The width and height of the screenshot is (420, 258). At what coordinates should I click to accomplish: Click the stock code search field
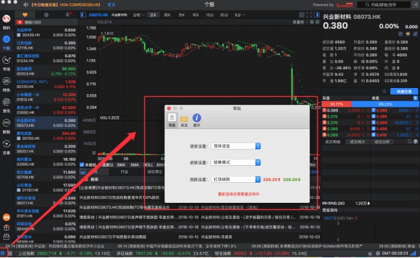pyautogui.click(x=384, y=5)
